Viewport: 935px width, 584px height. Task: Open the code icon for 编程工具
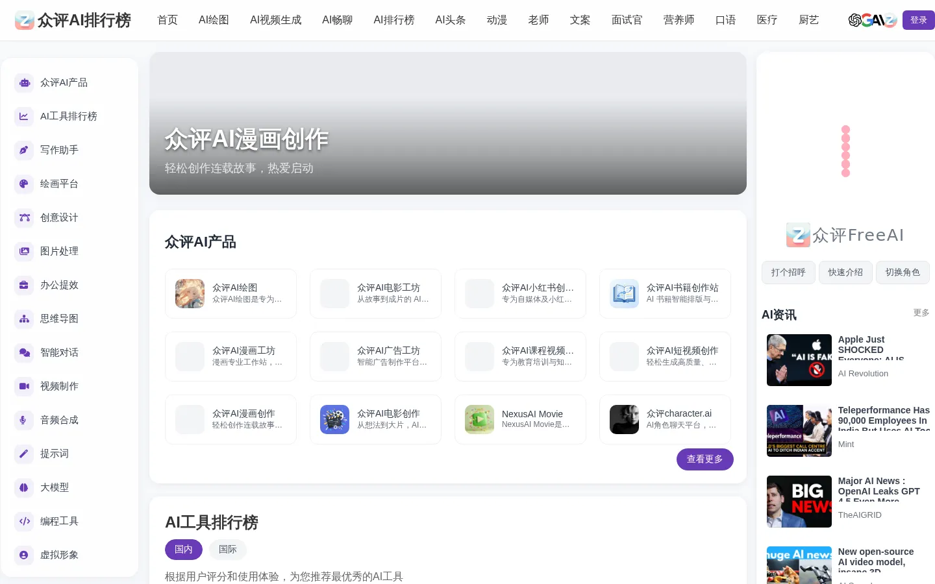click(x=24, y=521)
